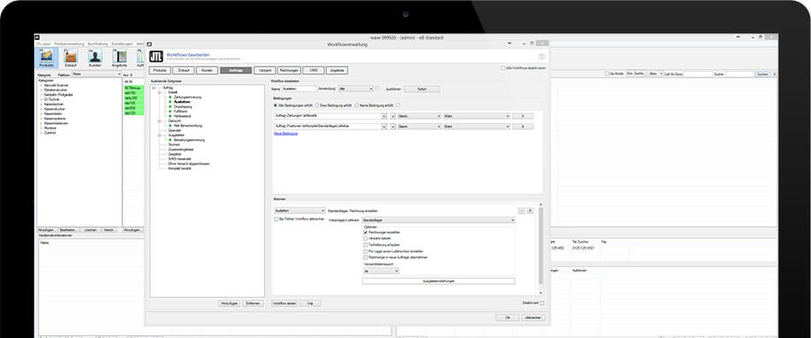Delete second condition row with X button
This screenshot has width=811, height=338.
[x=522, y=126]
